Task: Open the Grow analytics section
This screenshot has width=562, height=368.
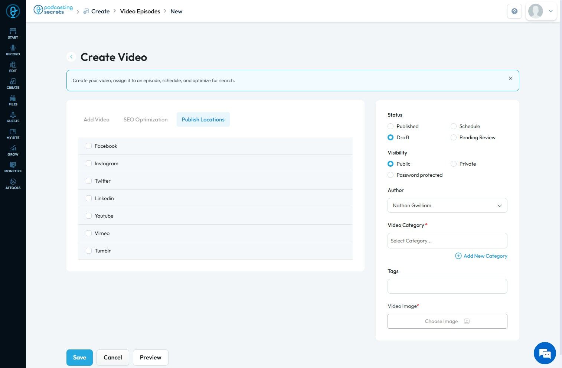Action: click(13, 150)
